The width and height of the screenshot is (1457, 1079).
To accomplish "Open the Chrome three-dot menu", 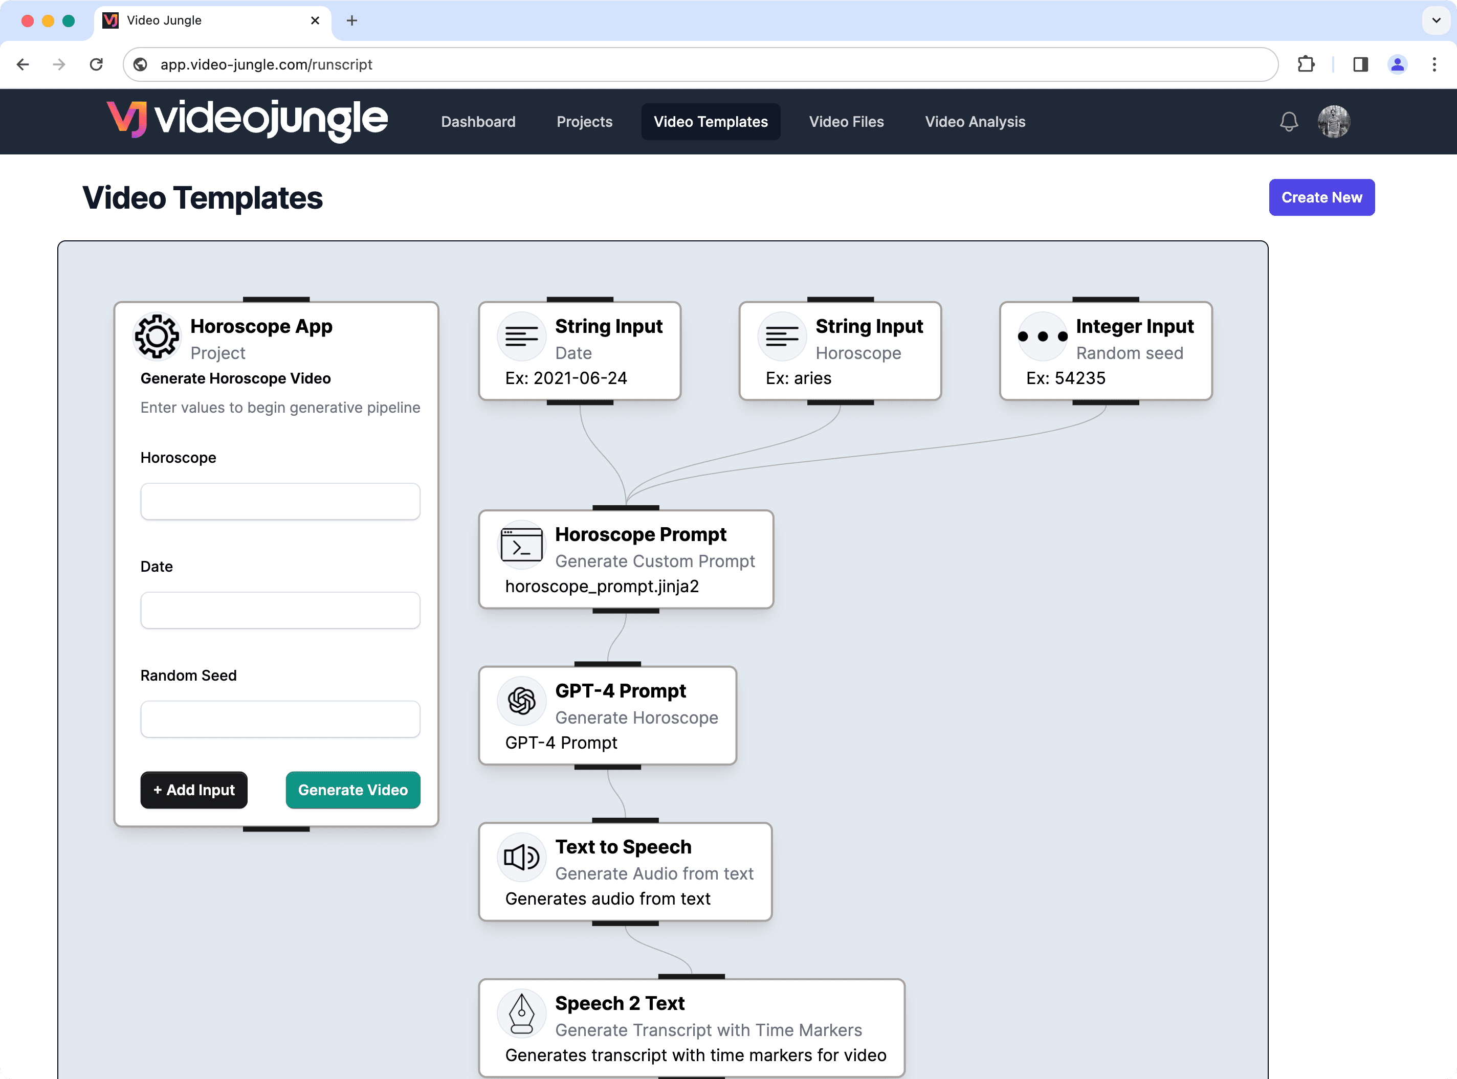I will 1434,64.
